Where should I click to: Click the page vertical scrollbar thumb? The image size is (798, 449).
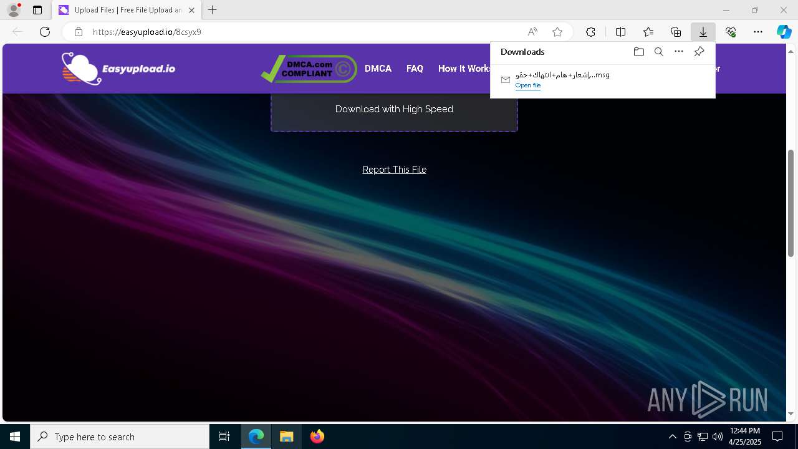point(791,203)
